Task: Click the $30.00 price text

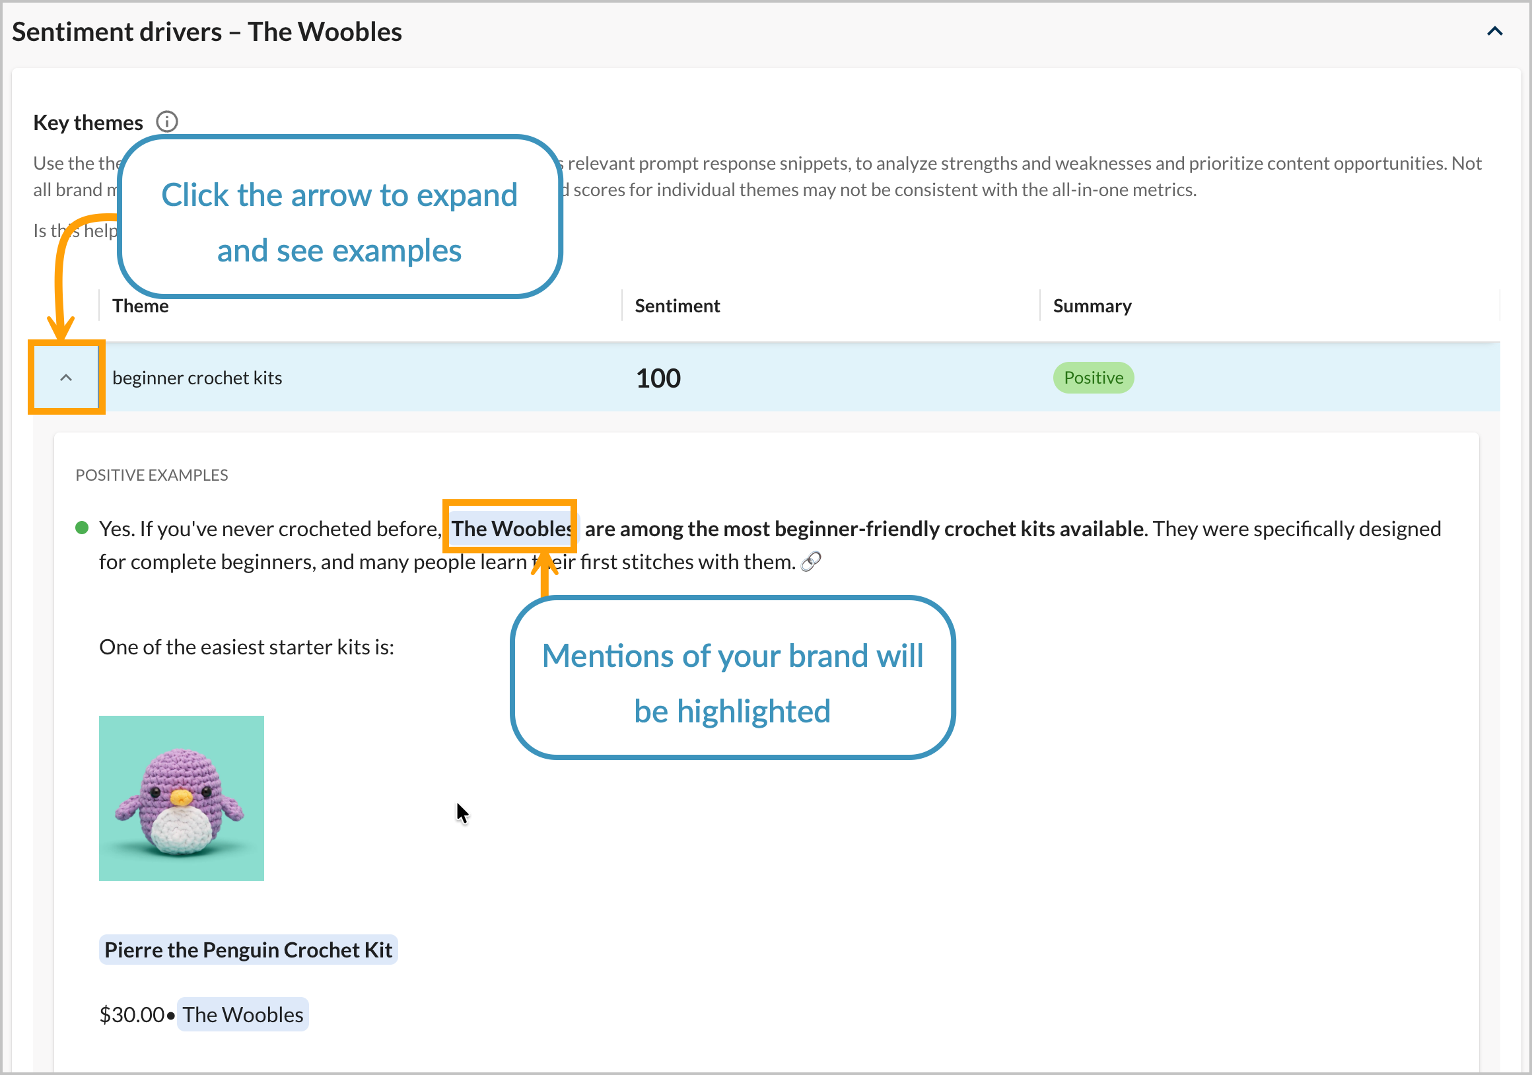Action: click(x=132, y=1014)
